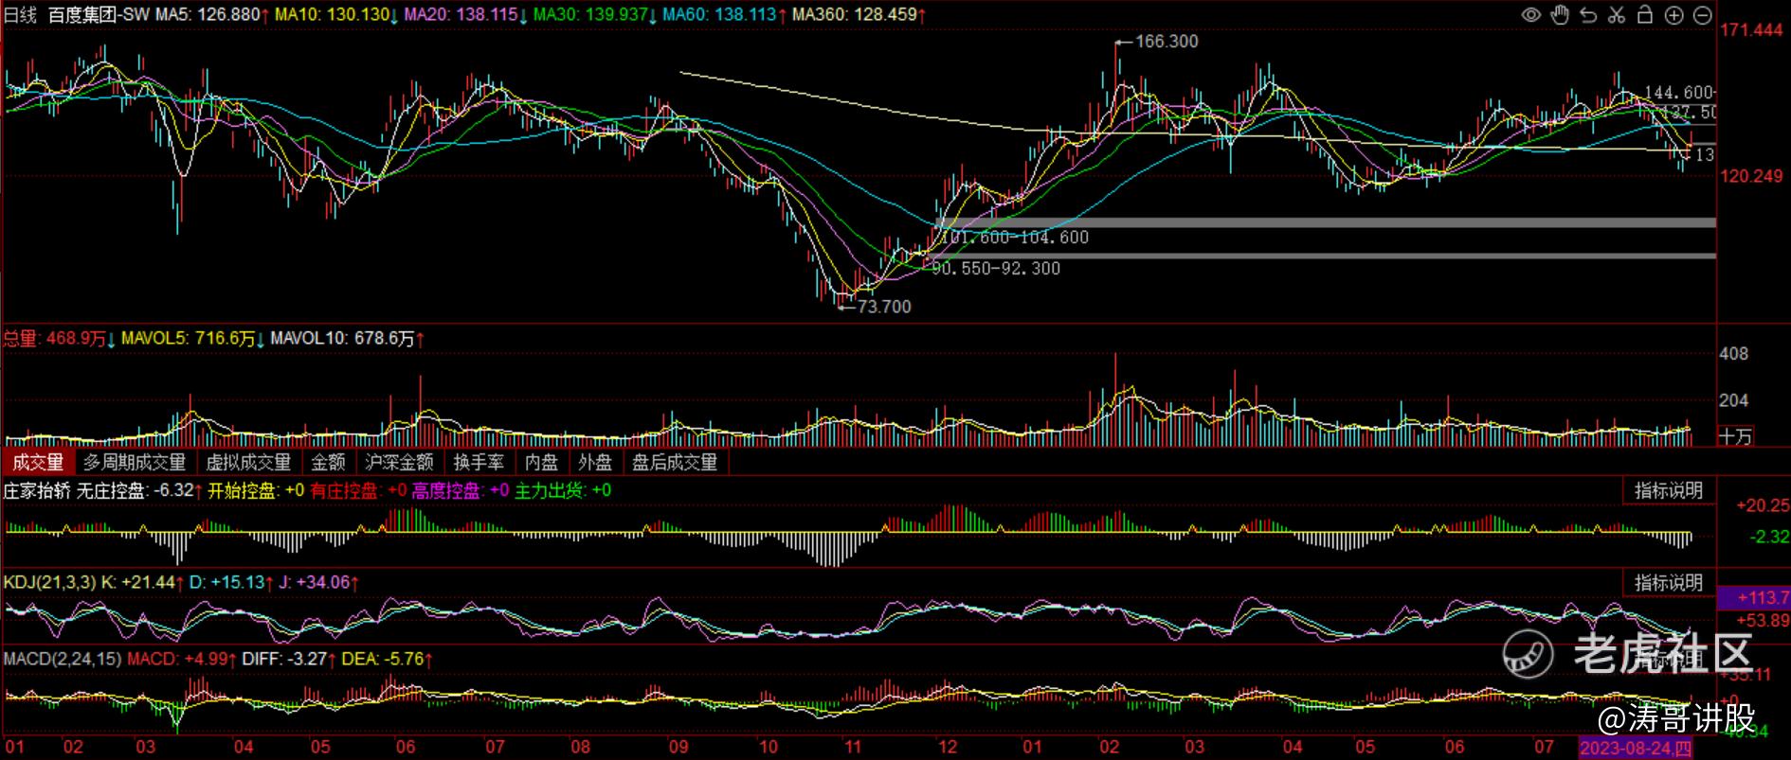Click the 庄家抬轿 indicator name
1791x760 pixels.
coord(37,490)
